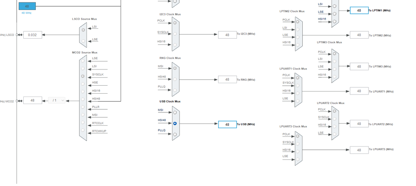This screenshot has width=416, height=186.
Task: Select LSE in LPUART2 Clock Mux
Action: (x=334, y=134)
